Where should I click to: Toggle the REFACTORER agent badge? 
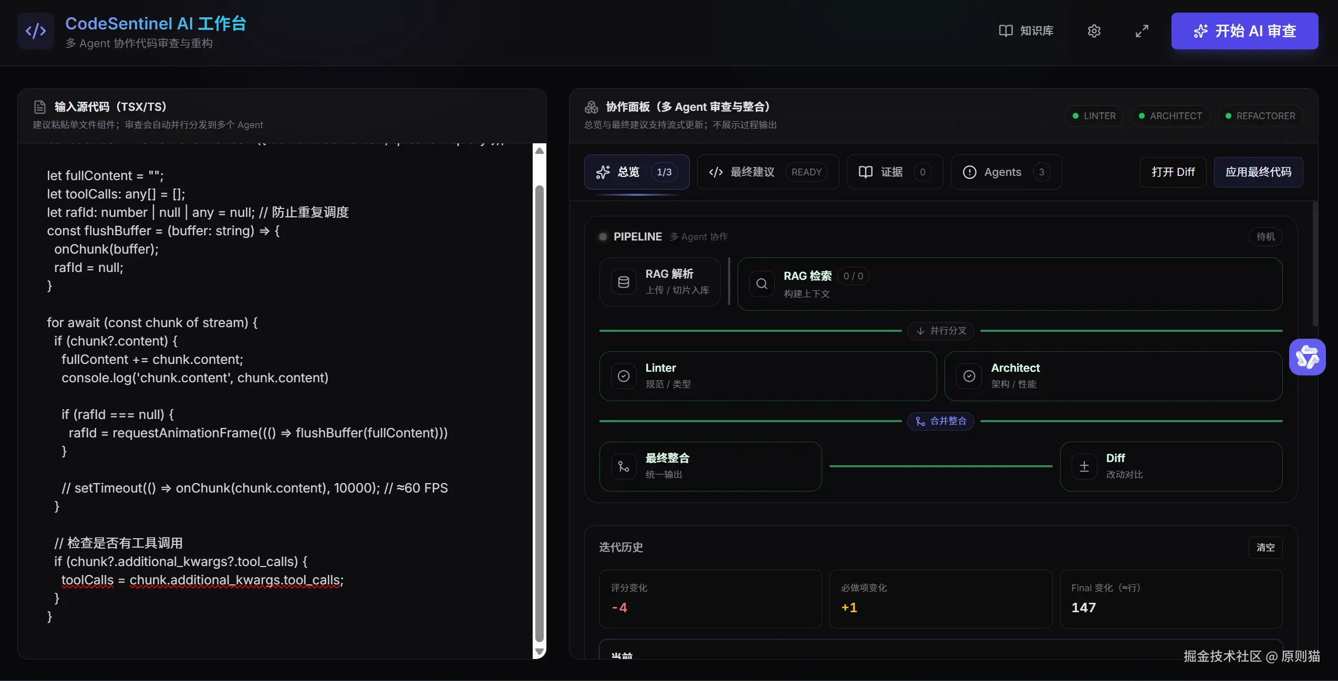click(x=1260, y=116)
